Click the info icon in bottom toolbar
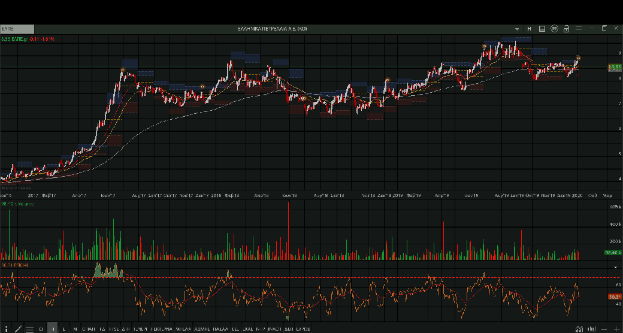Screen dimensions: 623x333 (6, 329)
